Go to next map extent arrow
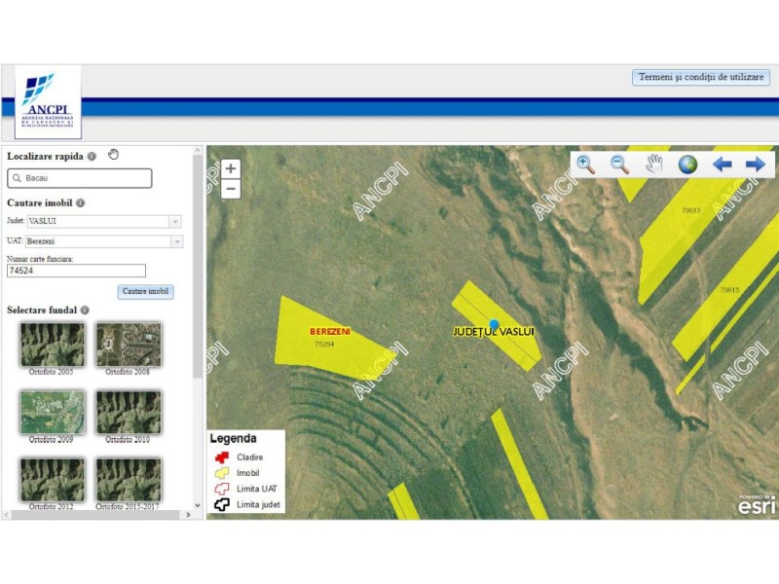 (755, 164)
